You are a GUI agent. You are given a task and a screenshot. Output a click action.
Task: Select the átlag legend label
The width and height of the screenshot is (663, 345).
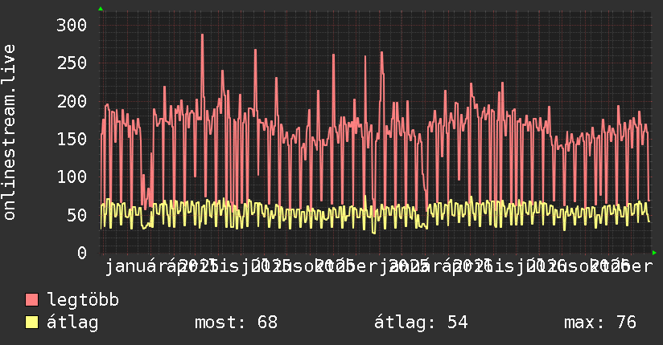tap(72, 323)
